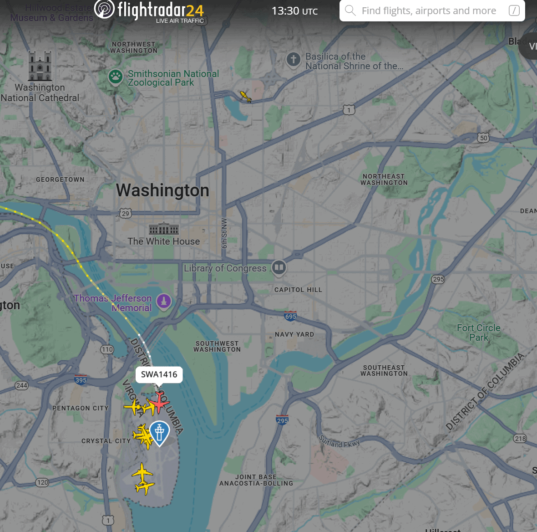Click the magnifying glass search icon

(x=350, y=10)
